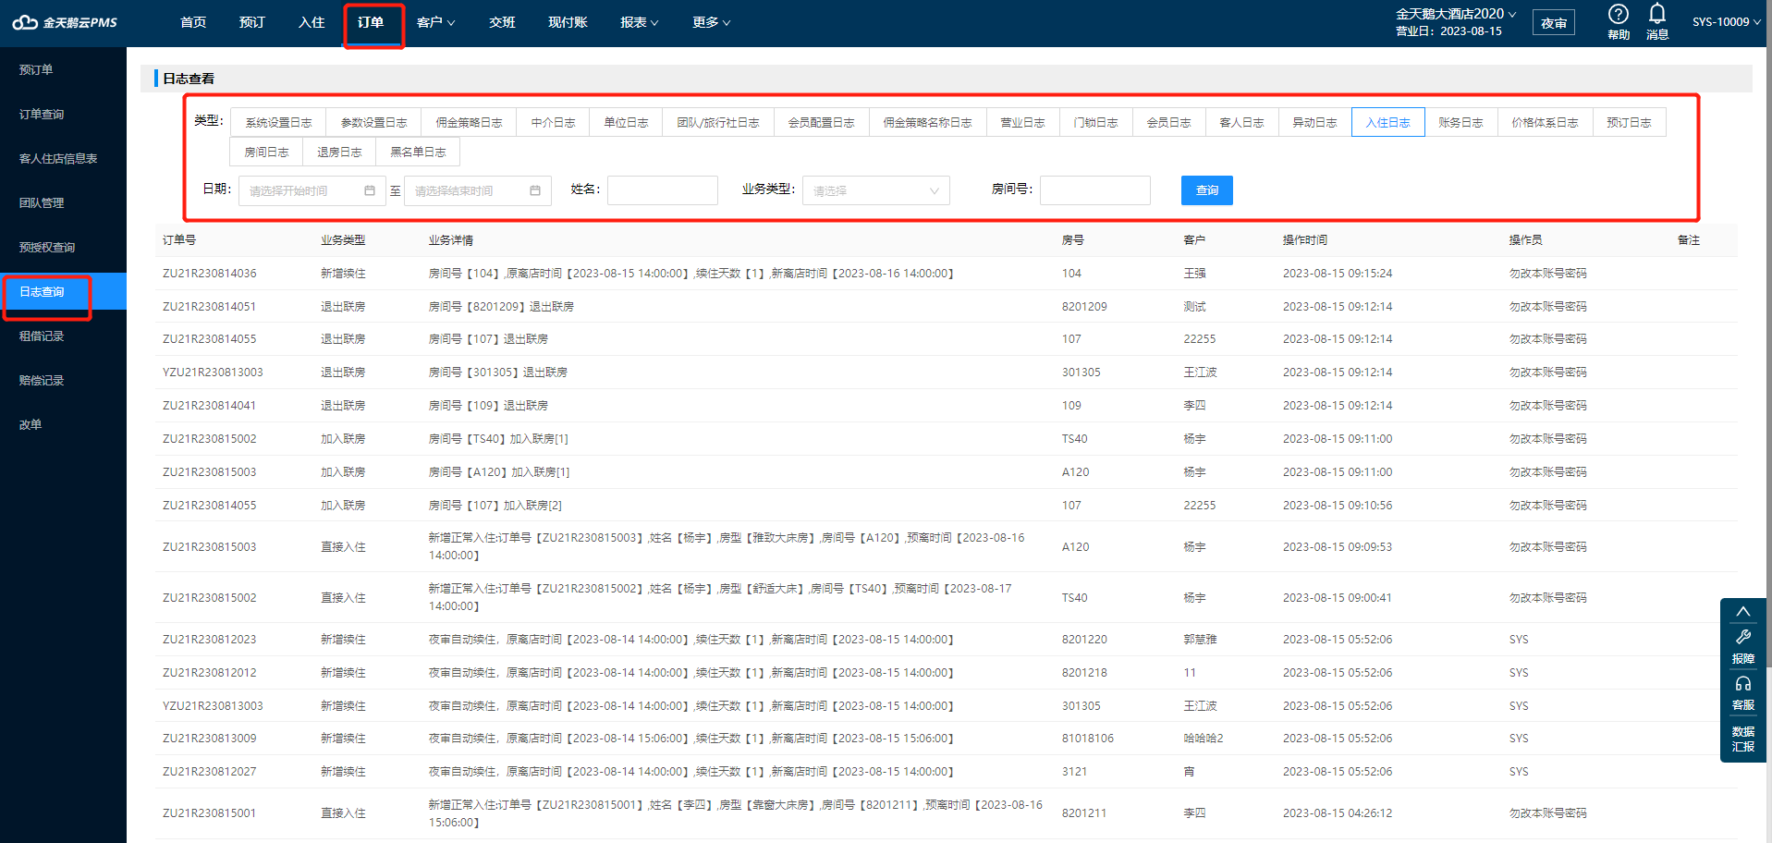Image resolution: width=1772 pixels, height=843 pixels.
Task: Open the calendar icon in end date field
Action: pyautogui.click(x=535, y=190)
